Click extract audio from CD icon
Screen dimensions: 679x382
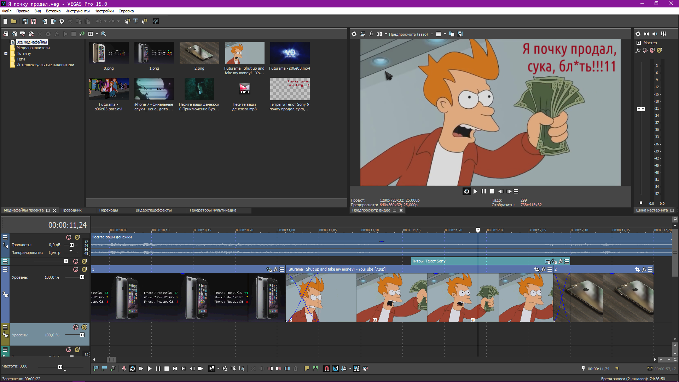coord(31,34)
